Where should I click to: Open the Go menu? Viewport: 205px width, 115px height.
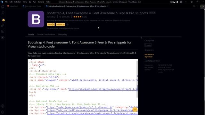tap(30, 2)
